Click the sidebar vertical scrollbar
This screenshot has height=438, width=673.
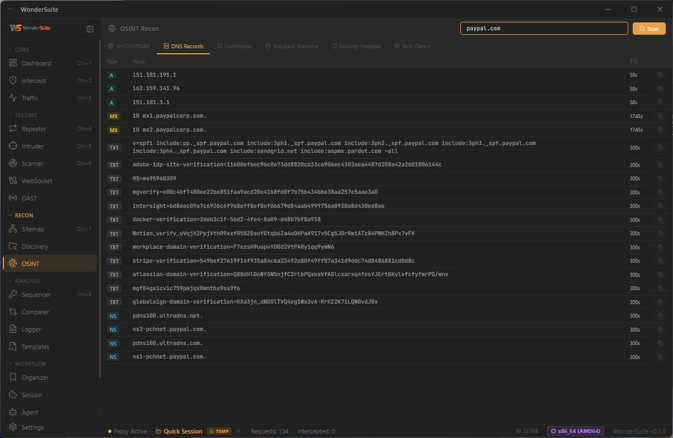click(100, 207)
